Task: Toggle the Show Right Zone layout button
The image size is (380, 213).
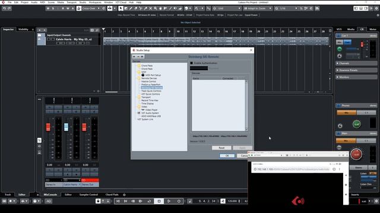Action: point(366,8)
